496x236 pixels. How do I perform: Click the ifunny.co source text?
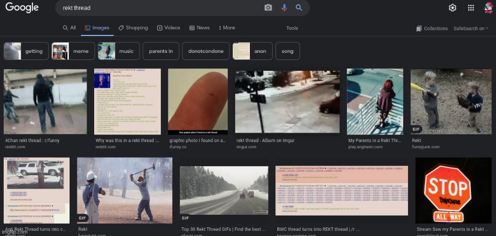[178, 147]
